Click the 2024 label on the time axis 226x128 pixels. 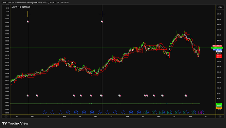pos(127,117)
